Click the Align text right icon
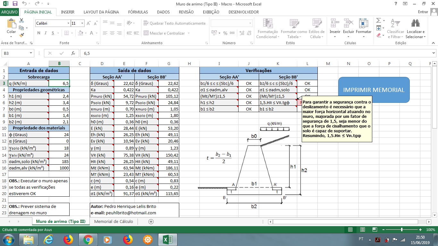This screenshot has width=438, height=246. coord(119,33)
